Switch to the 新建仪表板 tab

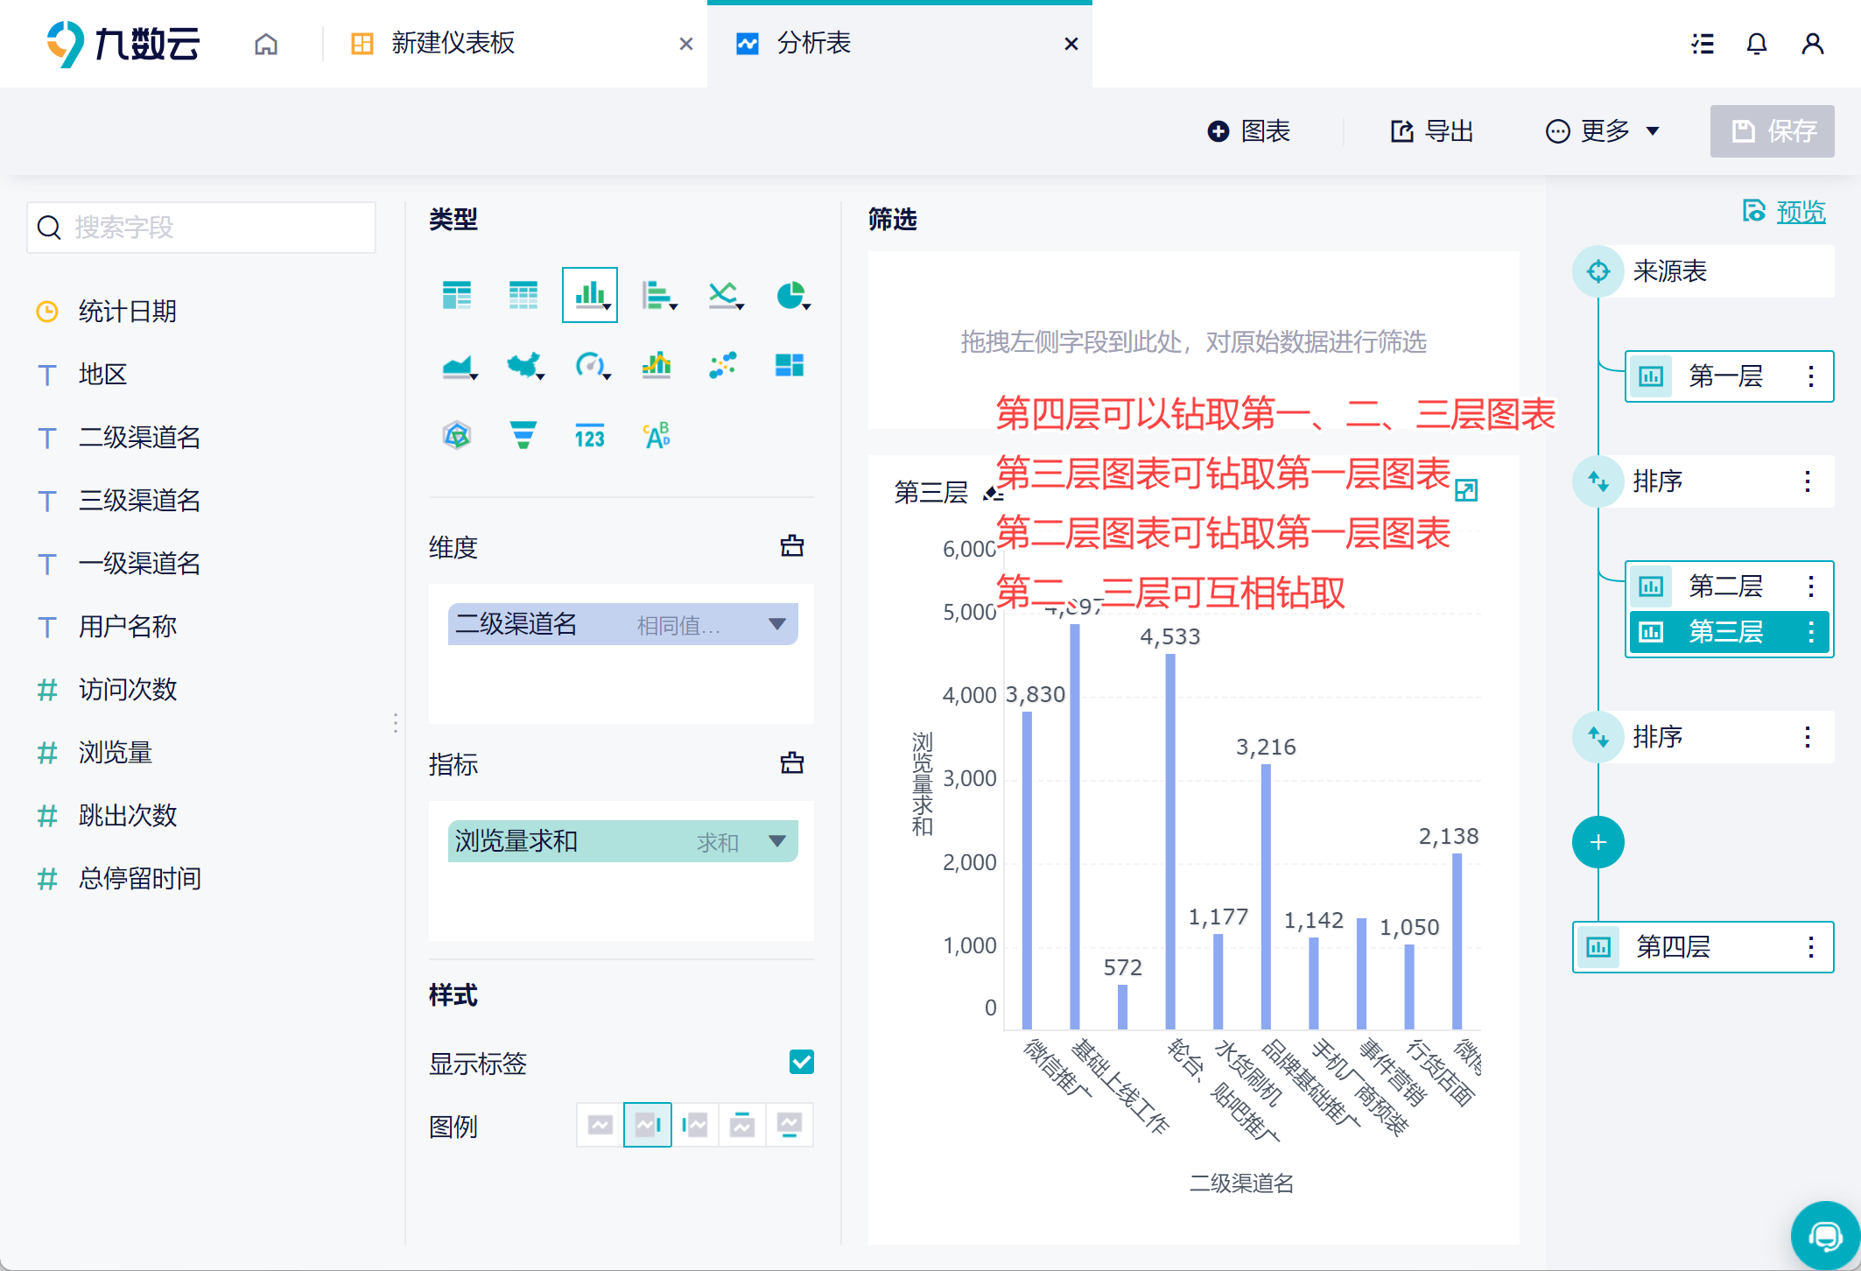coord(453,44)
